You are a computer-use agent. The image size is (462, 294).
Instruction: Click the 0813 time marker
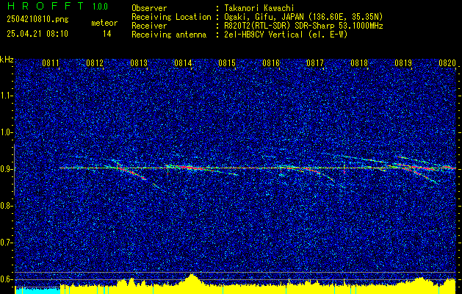(139, 63)
